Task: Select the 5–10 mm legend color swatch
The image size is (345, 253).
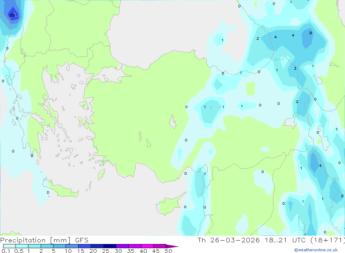Action: pyautogui.click(x=60, y=246)
